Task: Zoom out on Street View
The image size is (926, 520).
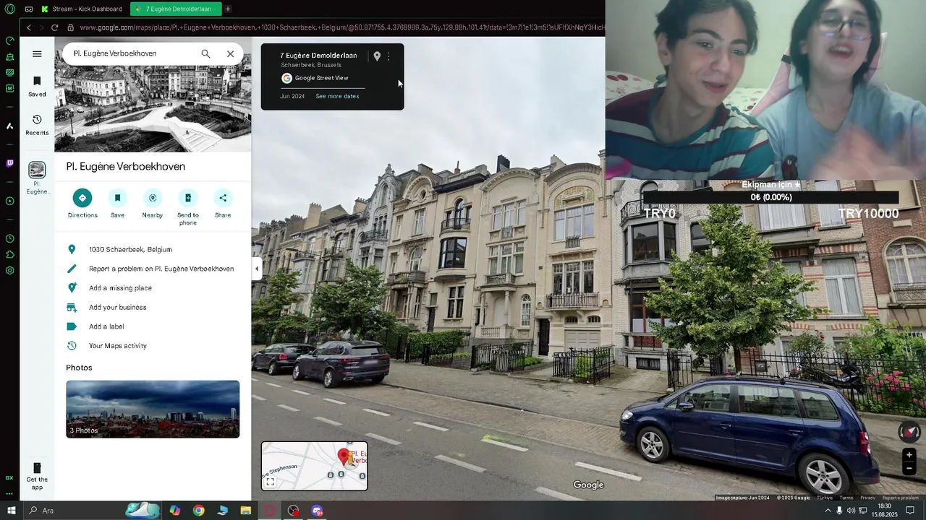Action: pos(909,468)
